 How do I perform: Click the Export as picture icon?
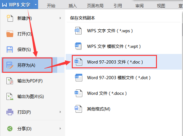click(x=10, y=96)
